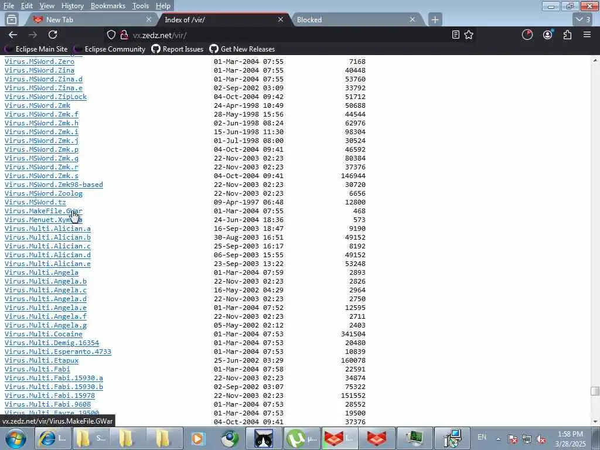Open the Virus.MSWord.Zmk98-based link
This screenshot has height=450, width=600.
click(53, 185)
